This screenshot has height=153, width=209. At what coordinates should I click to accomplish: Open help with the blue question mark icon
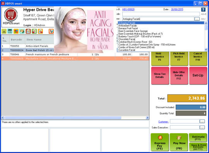[203, 10]
